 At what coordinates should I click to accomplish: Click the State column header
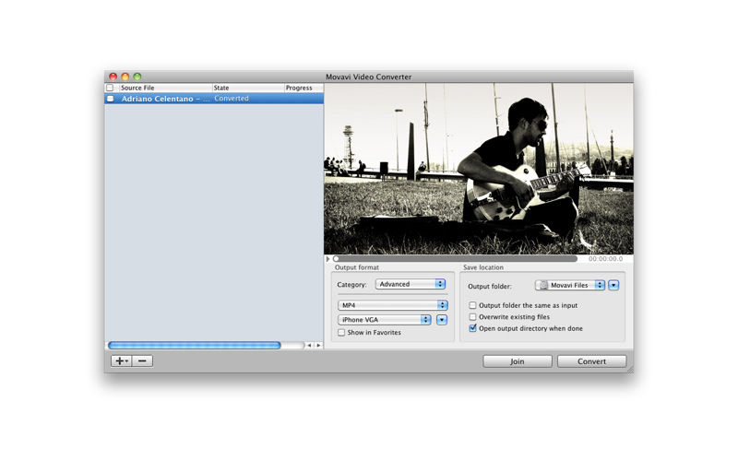(248, 88)
